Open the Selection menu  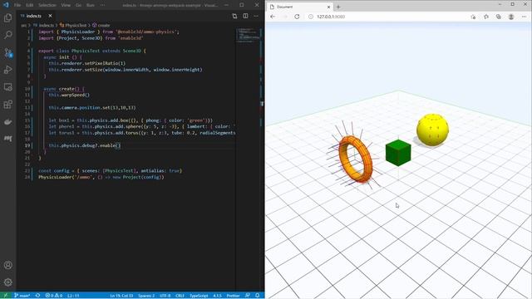[x=47, y=5]
